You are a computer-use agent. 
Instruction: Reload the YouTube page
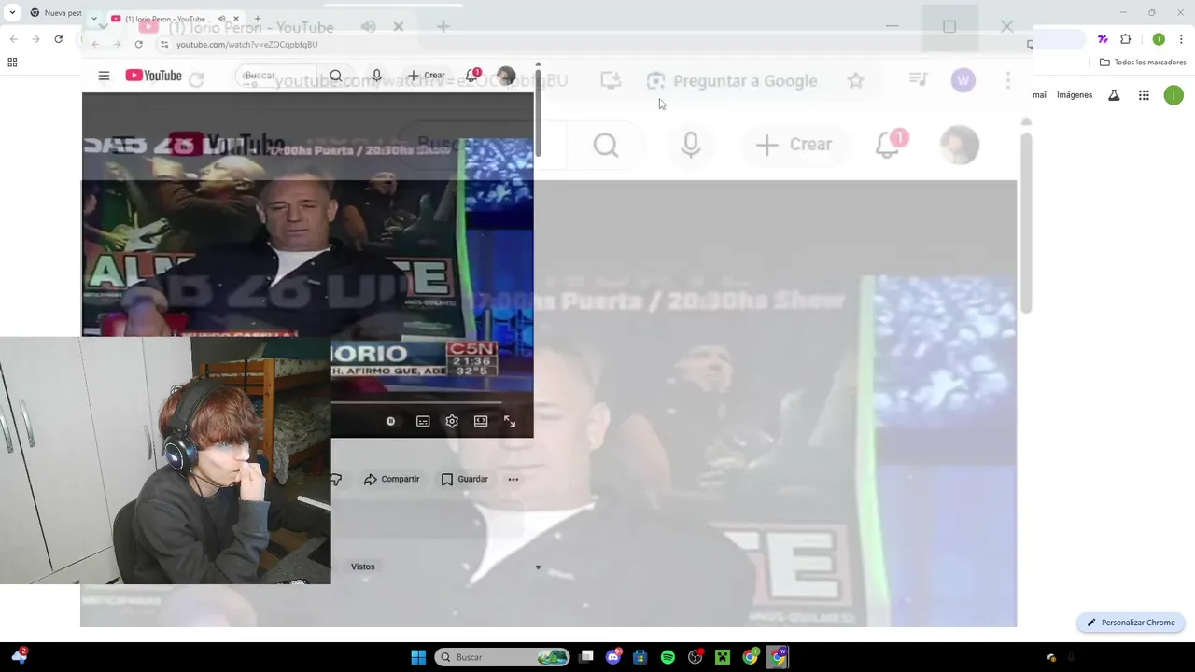coord(138,44)
